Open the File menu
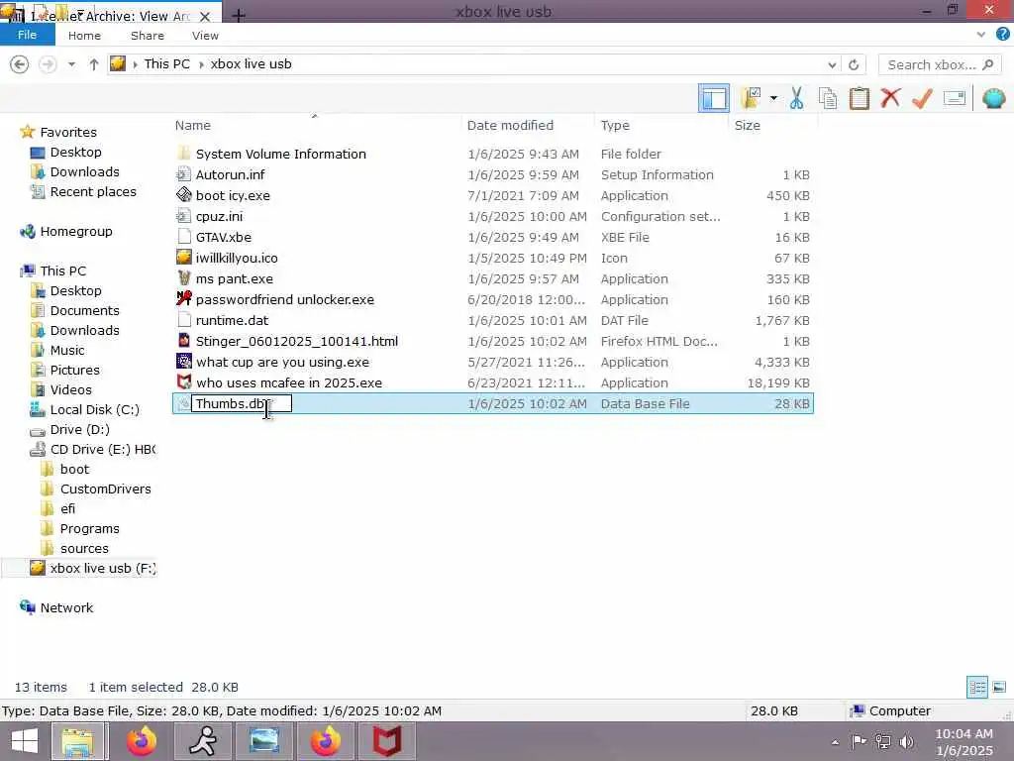Viewport: 1014px width, 761px height. click(x=27, y=35)
